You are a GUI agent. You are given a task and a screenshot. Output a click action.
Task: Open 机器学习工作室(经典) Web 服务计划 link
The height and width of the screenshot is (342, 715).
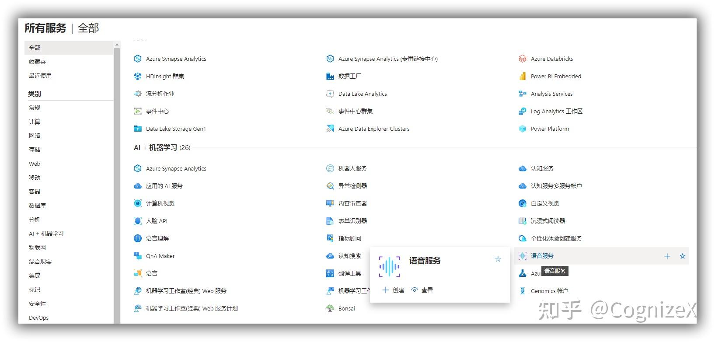(x=192, y=308)
